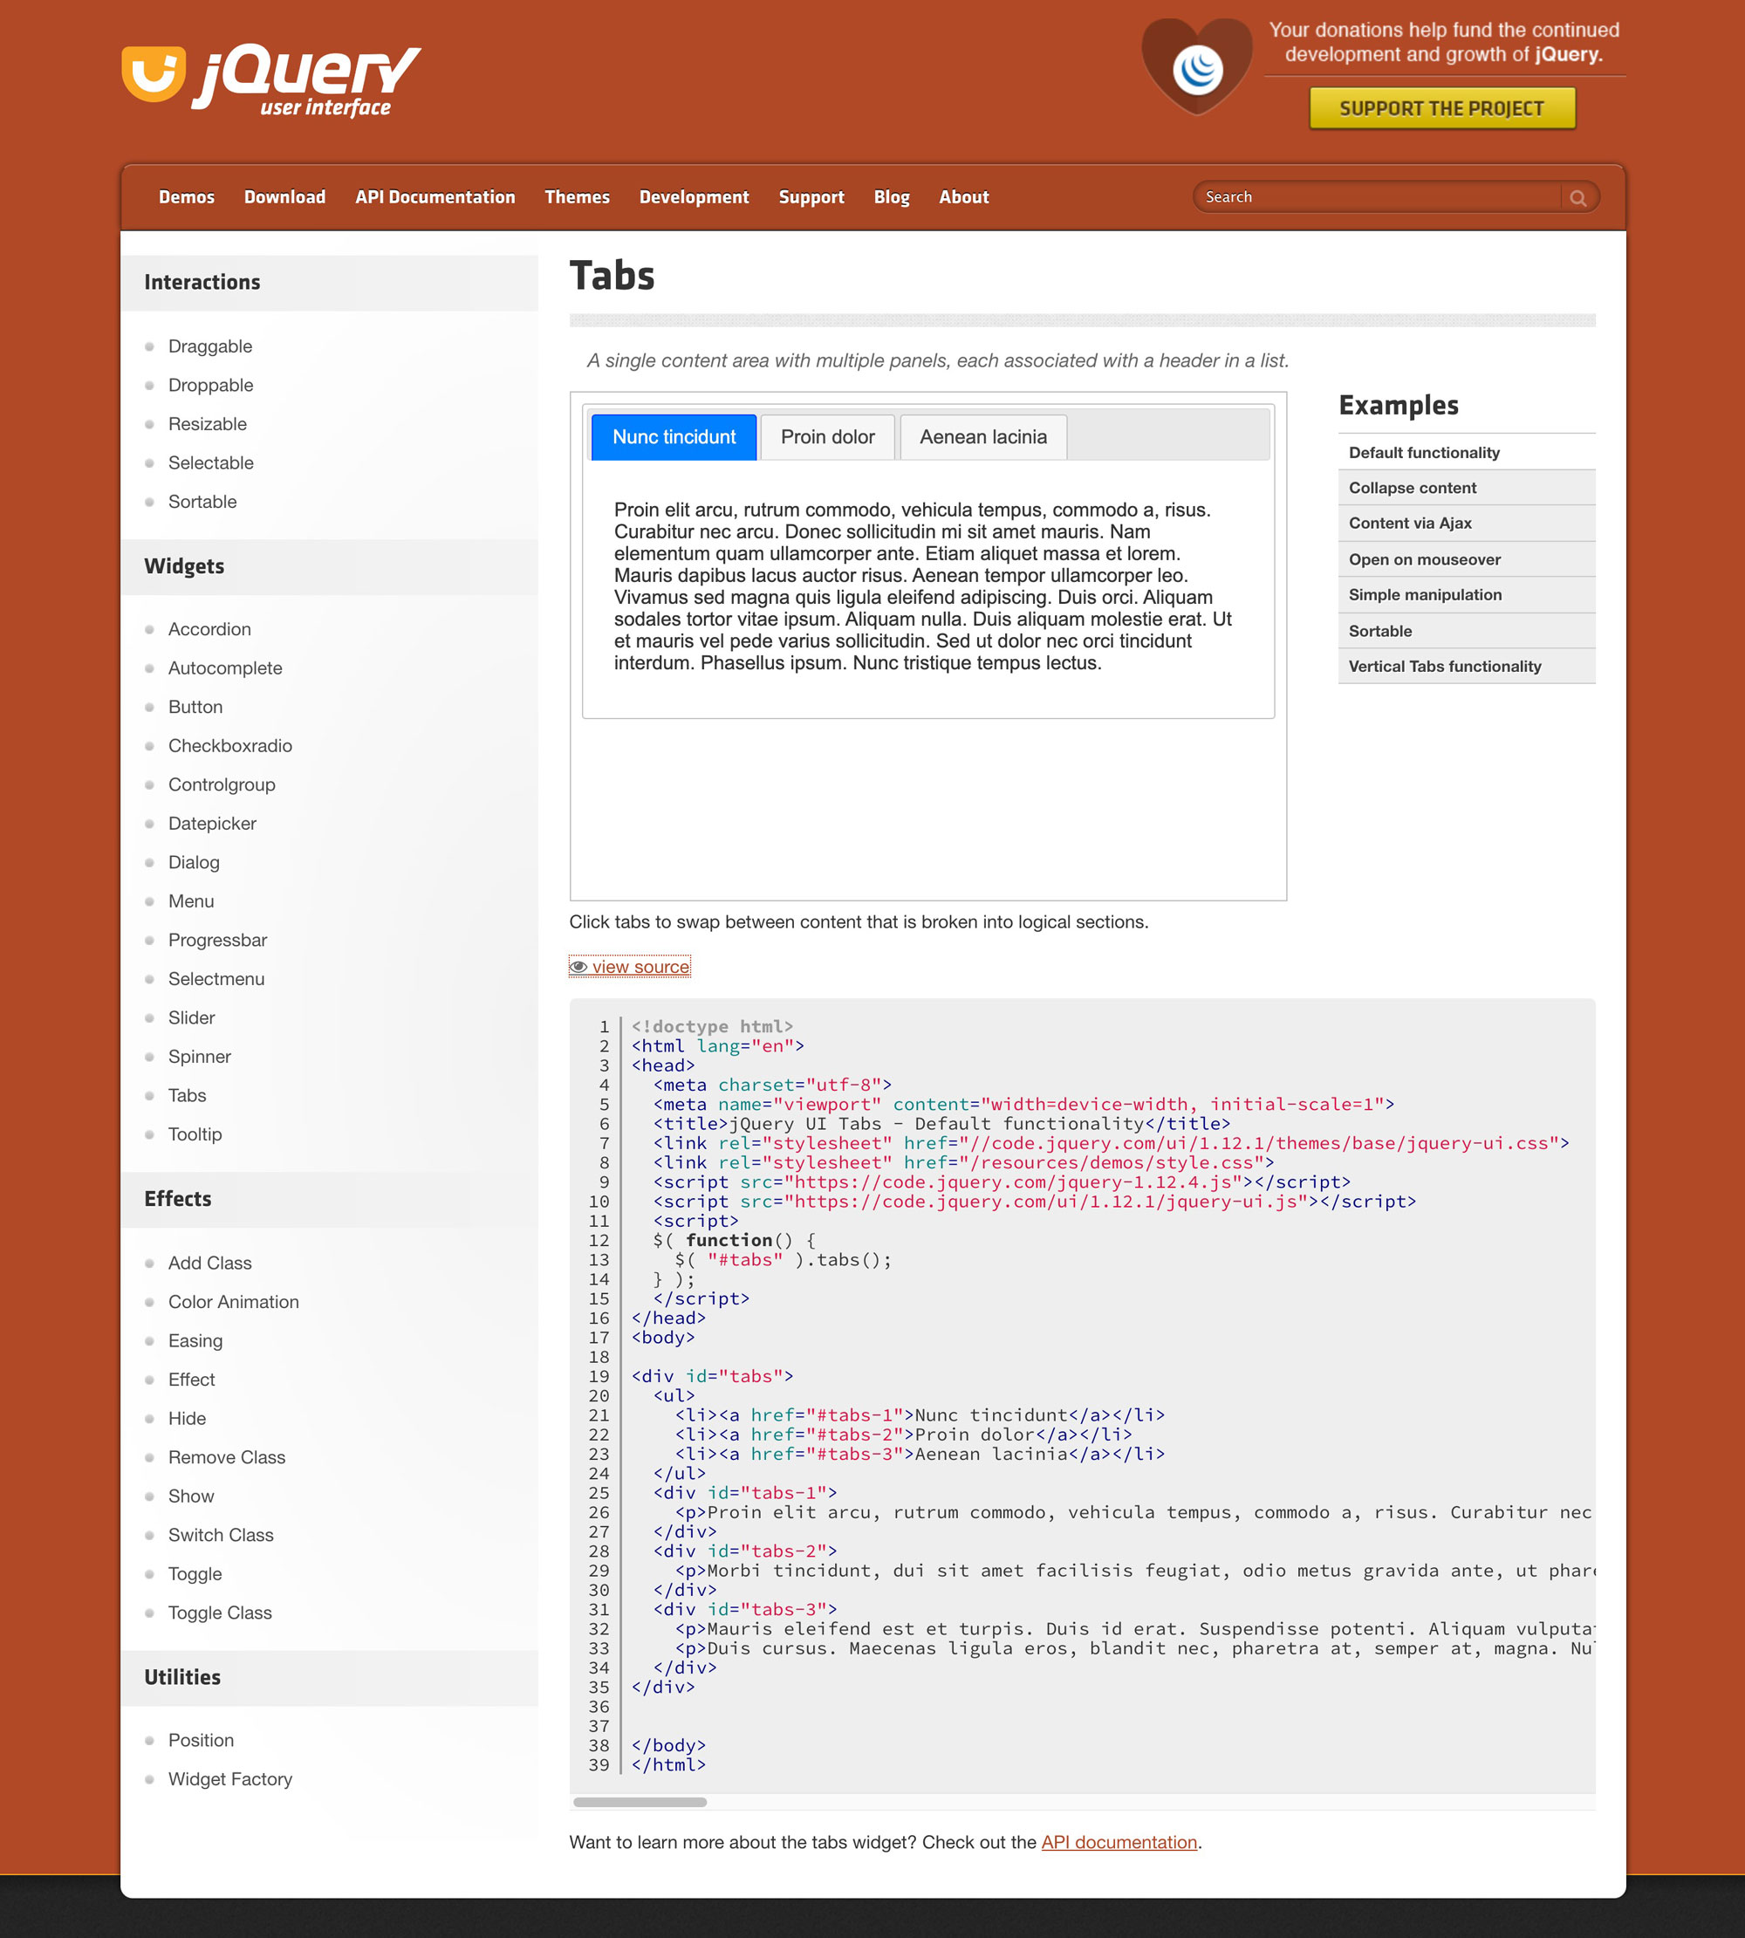This screenshot has height=1938, width=1745.
Task: Open Autocomplete widget page
Action: tap(225, 668)
